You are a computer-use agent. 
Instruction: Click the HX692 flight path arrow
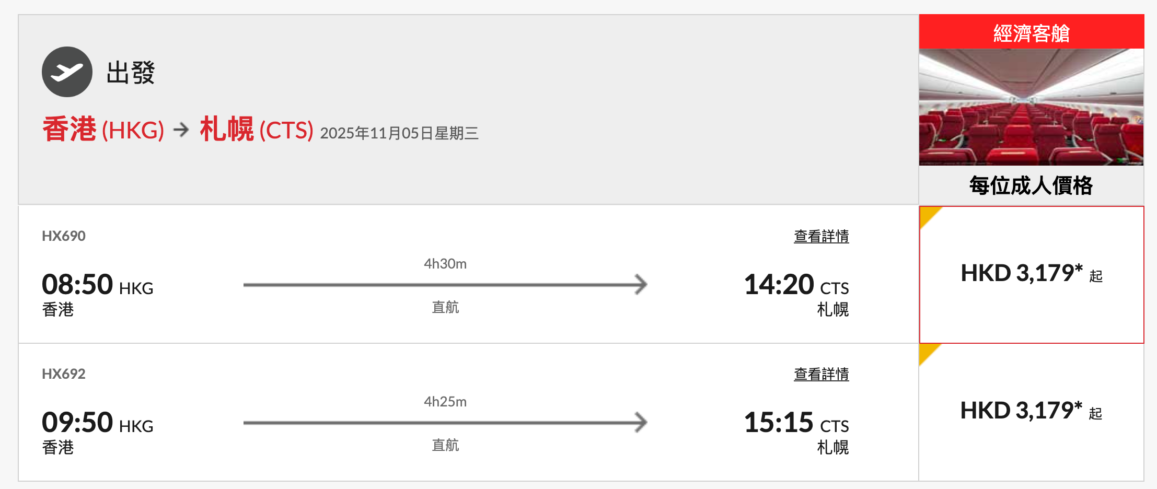(445, 423)
